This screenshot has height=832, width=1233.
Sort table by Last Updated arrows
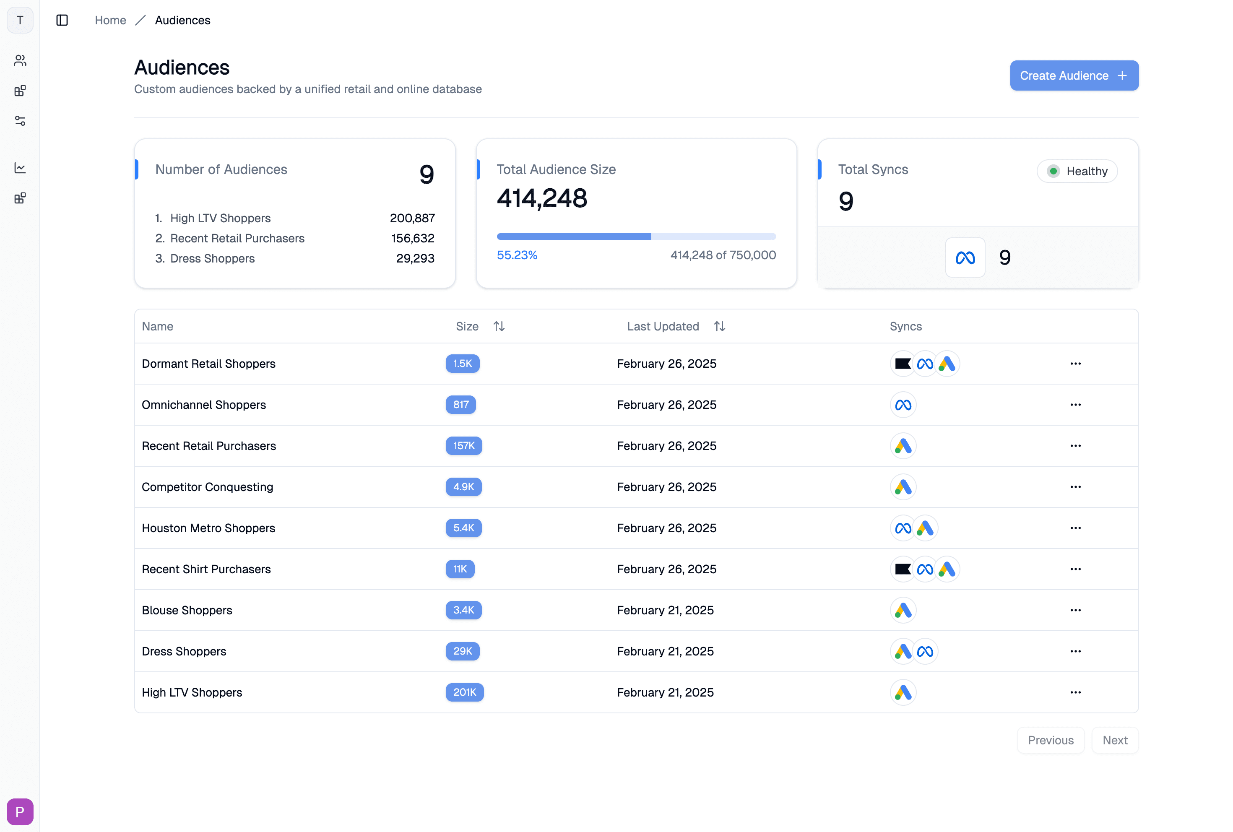pyautogui.click(x=719, y=326)
